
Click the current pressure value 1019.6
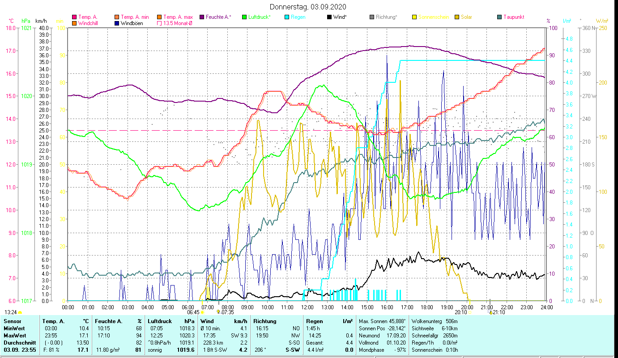[185, 350]
